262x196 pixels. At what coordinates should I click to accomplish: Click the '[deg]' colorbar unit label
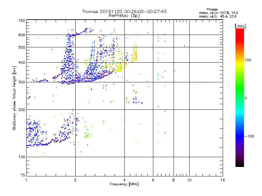click(240, 26)
